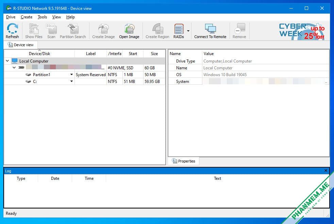
Task: Click the Type column header in Log
Action: (21, 178)
